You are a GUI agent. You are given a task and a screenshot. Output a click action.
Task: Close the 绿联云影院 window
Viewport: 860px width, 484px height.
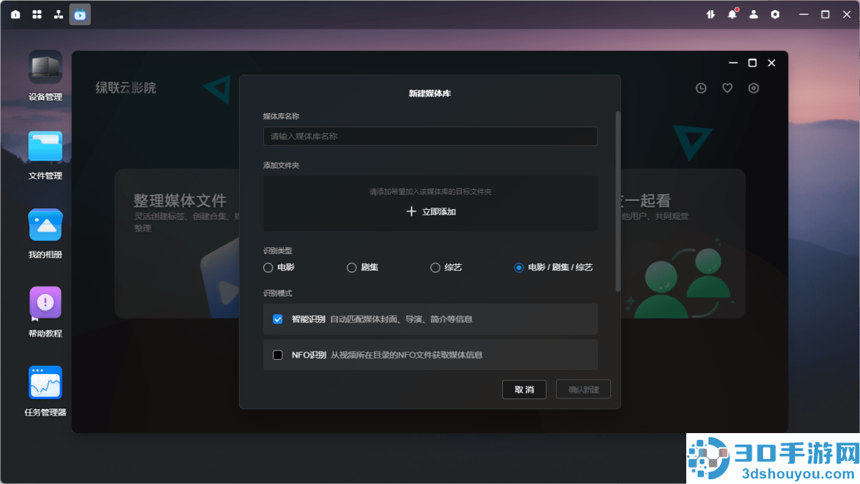(x=771, y=63)
